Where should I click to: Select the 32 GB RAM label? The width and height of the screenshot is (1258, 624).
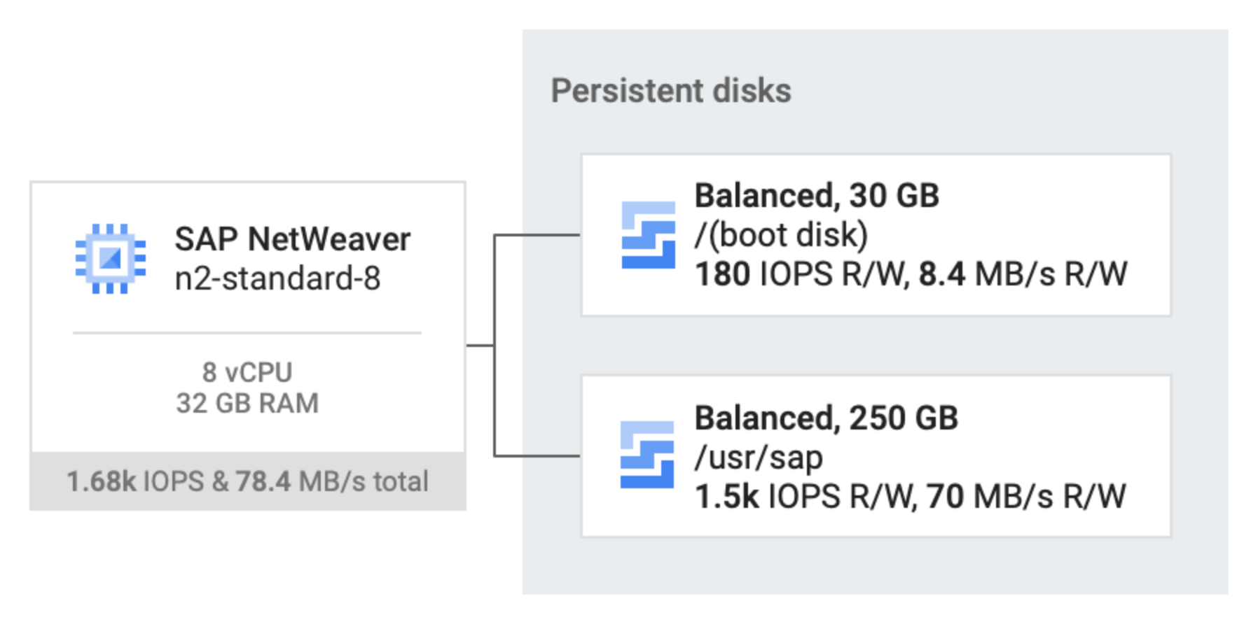point(247,403)
